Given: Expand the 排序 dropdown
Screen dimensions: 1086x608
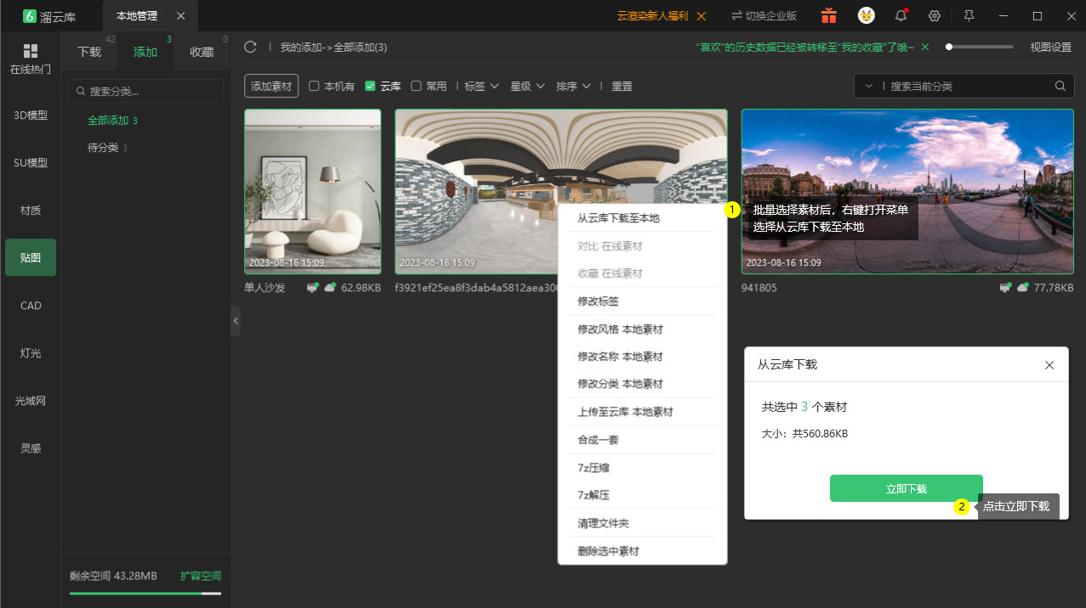Looking at the screenshot, I should click(574, 86).
